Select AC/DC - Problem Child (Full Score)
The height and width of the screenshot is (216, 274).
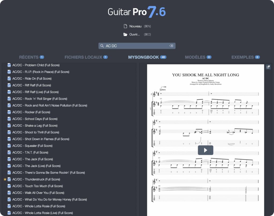click(36, 65)
